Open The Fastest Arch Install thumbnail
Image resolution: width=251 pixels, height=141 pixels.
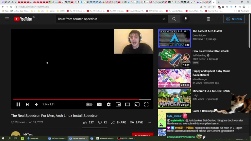(175, 39)
